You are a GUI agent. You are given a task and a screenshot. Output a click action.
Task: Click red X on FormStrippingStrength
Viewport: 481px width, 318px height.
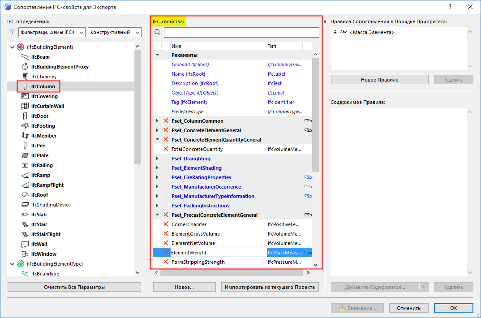point(166,262)
